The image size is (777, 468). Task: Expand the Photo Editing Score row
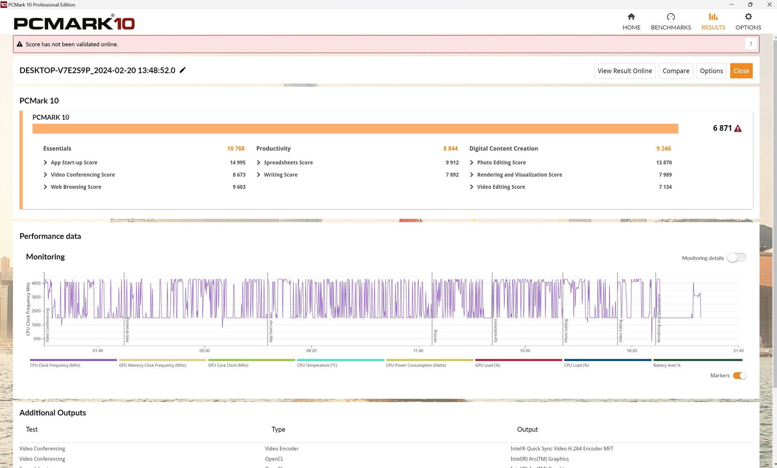[x=471, y=163]
